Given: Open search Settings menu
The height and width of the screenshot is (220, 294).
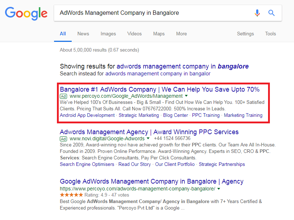Looking at the screenshot, I should click(x=245, y=34).
